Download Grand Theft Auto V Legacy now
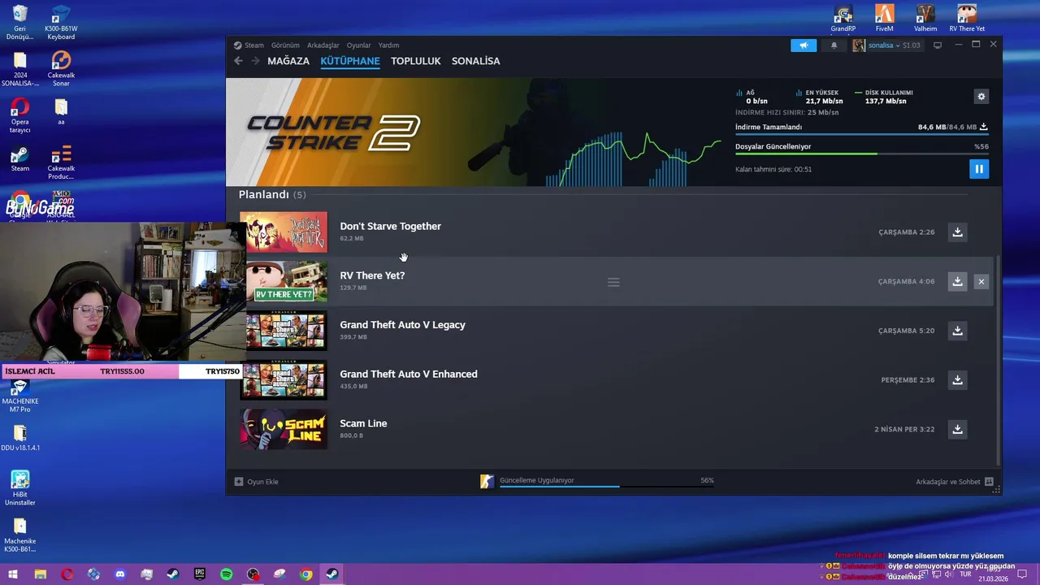 957,331
